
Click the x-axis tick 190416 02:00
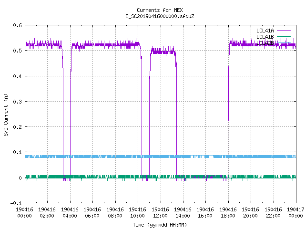click(x=47, y=213)
